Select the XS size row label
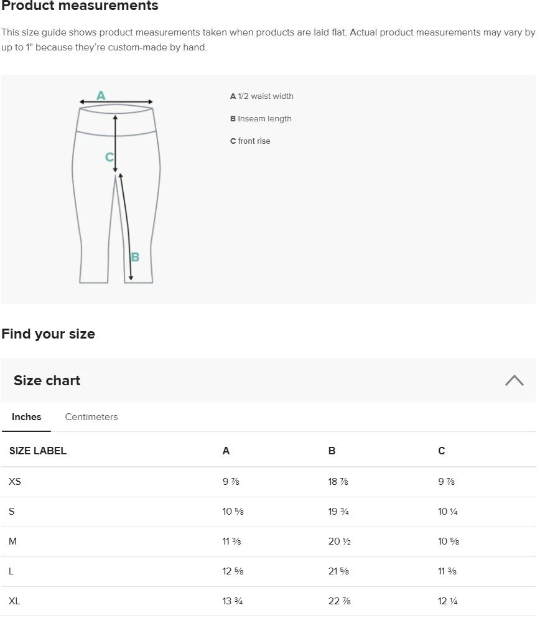Viewport: 540px width, 618px height. point(15,481)
